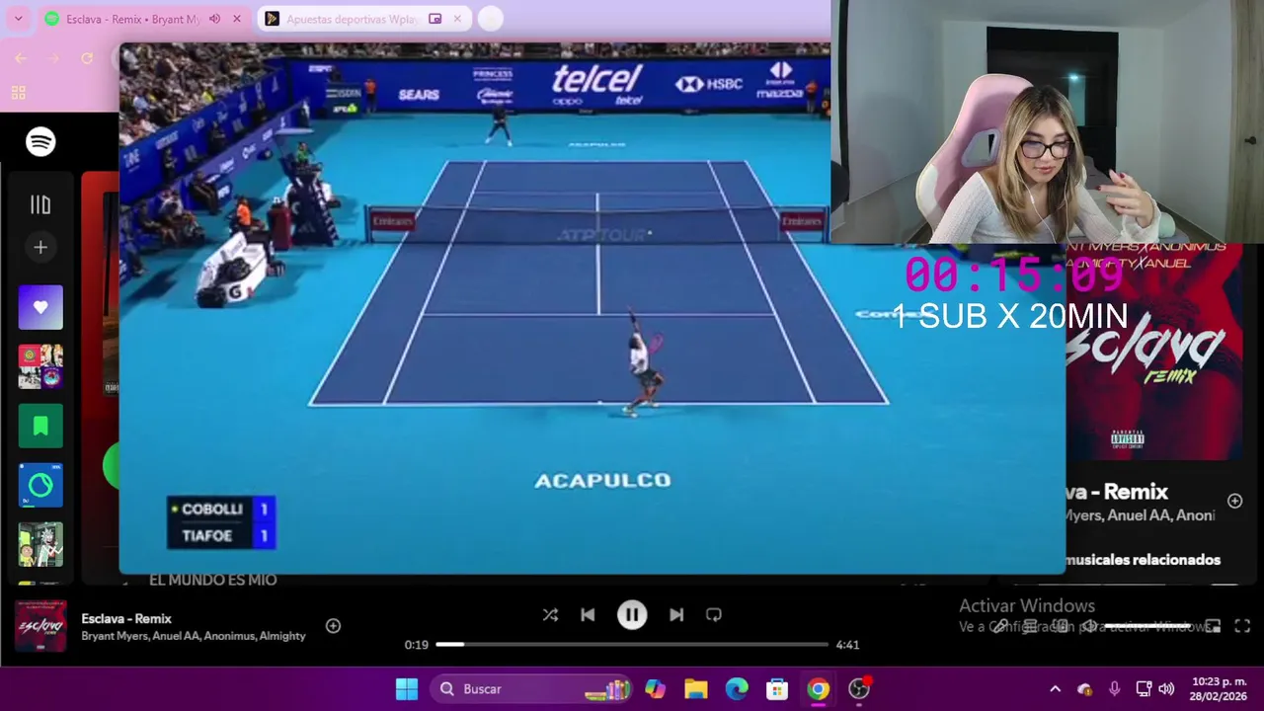Open Esclava album art in now playing bar

coord(40,626)
